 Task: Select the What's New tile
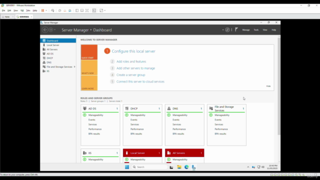(x=89, y=67)
